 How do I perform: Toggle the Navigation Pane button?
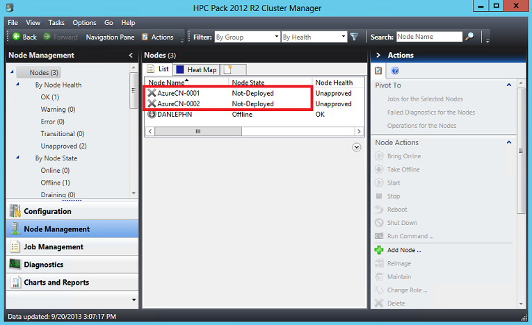[x=110, y=37]
